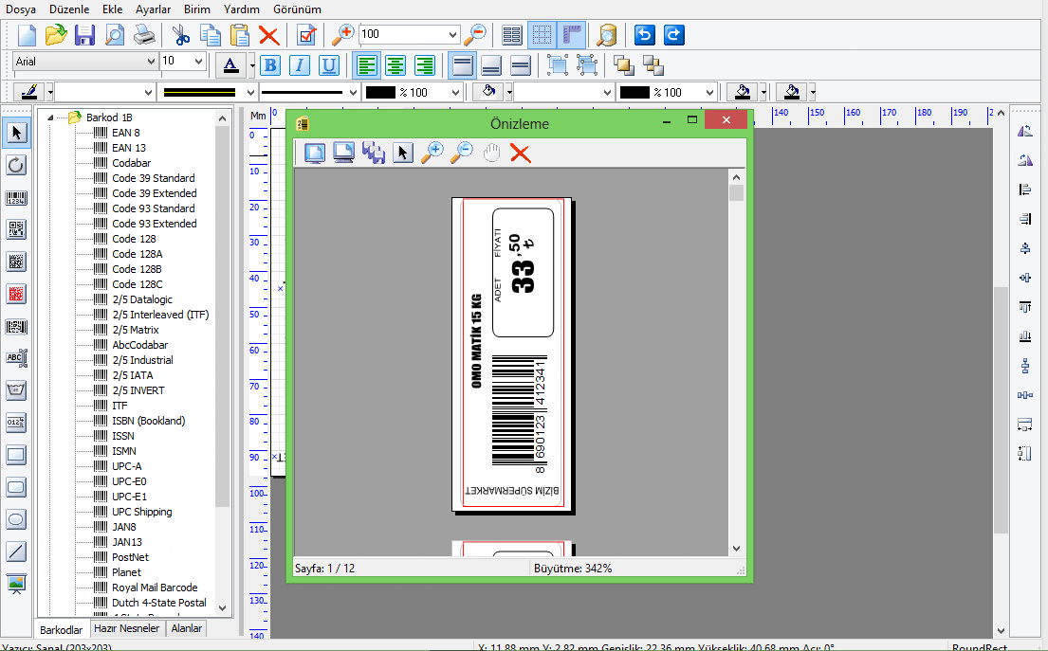Select the 1D barcode tool in toolbox
Viewport: 1048px width, 651px height.
pyautogui.click(x=16, y=198)
